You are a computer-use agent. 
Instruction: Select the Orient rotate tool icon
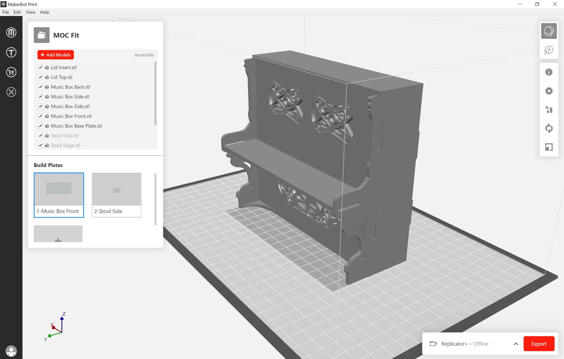click(x=549, y=128)
